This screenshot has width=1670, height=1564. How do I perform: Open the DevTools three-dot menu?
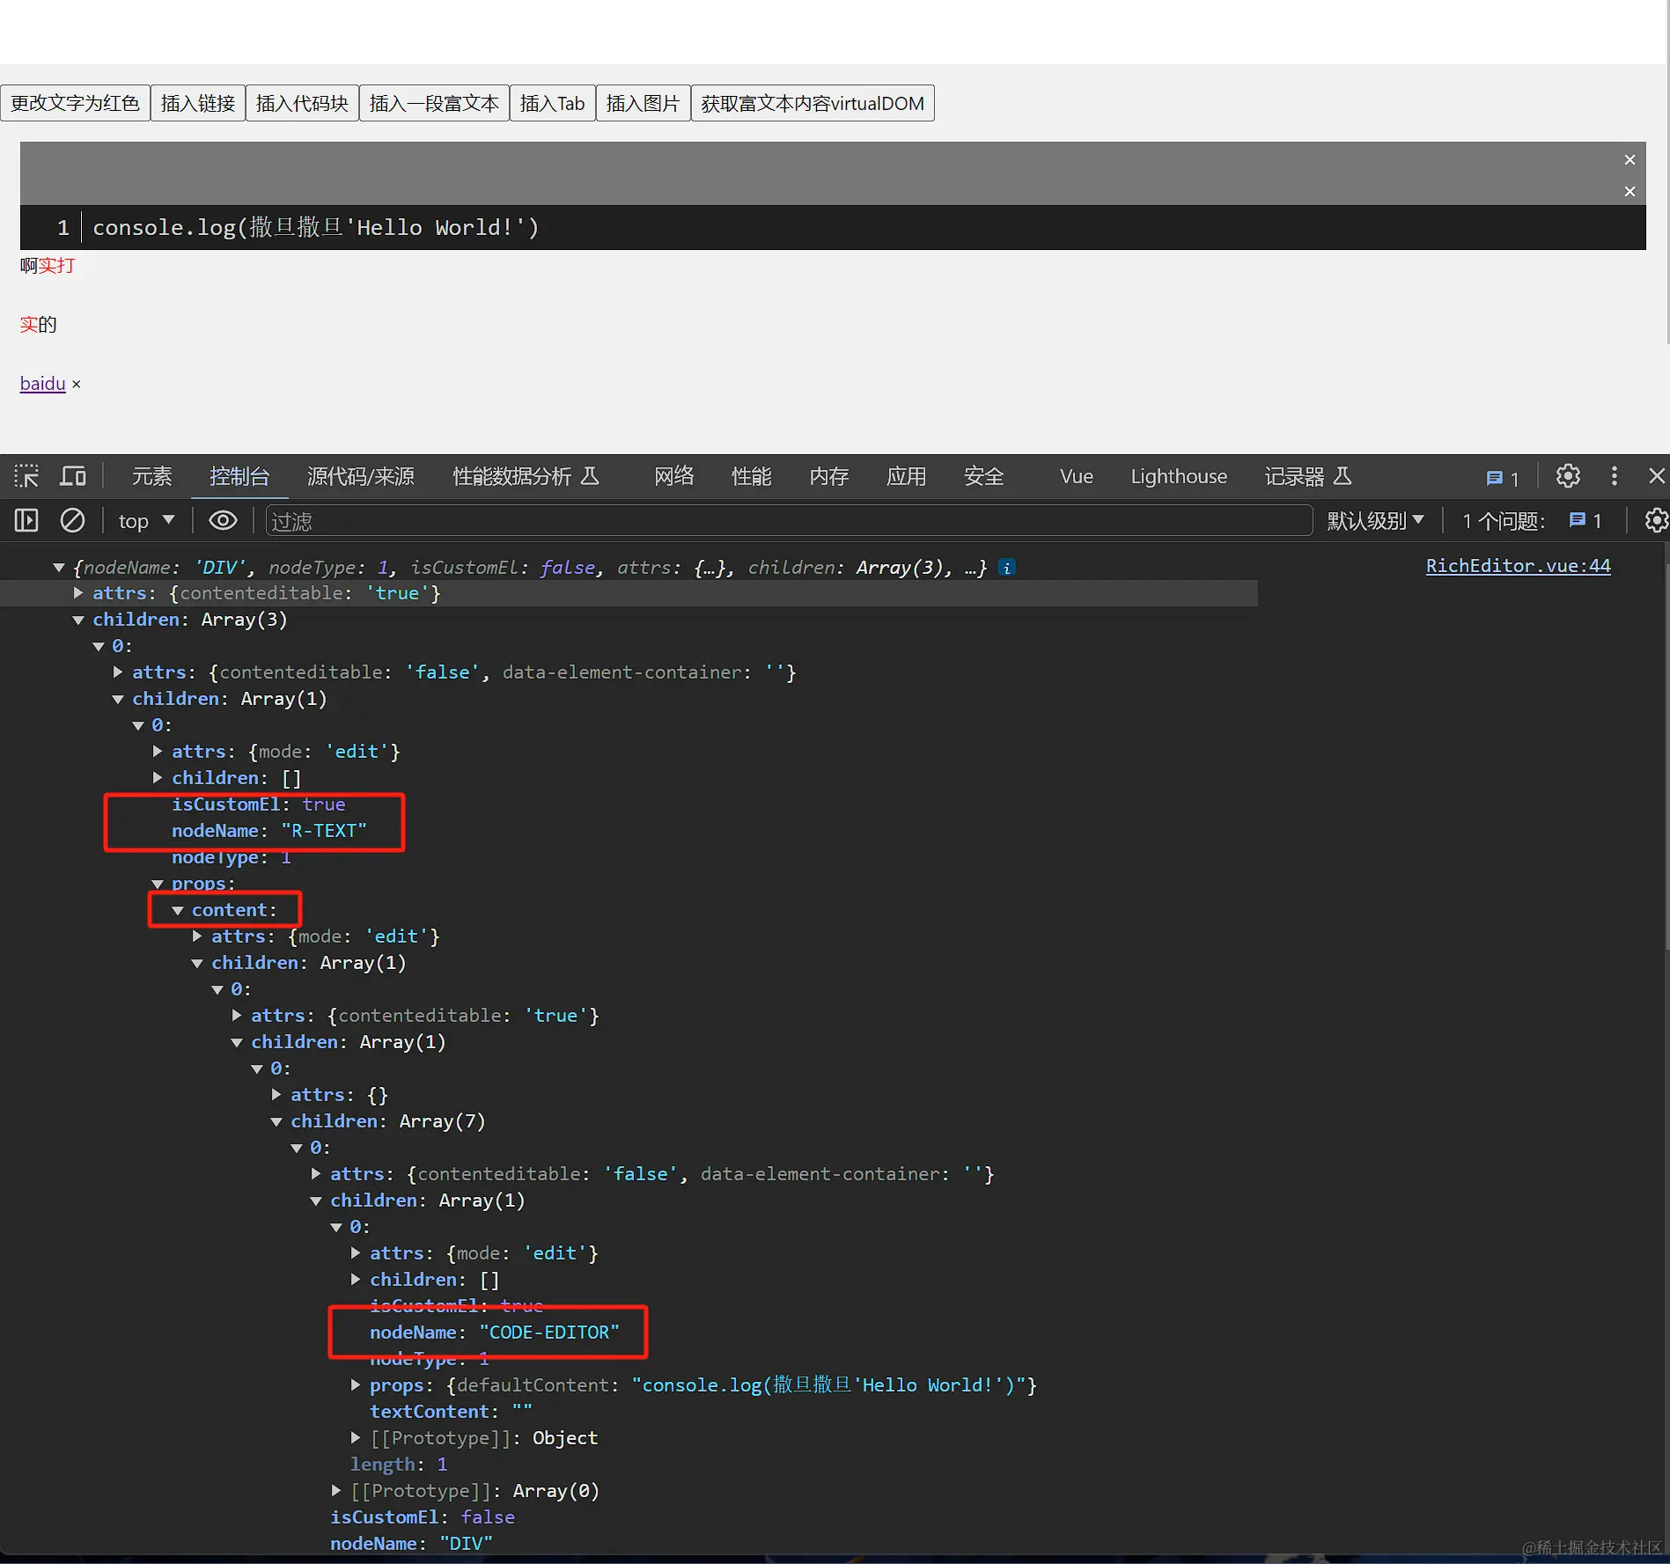(1614, 476)
